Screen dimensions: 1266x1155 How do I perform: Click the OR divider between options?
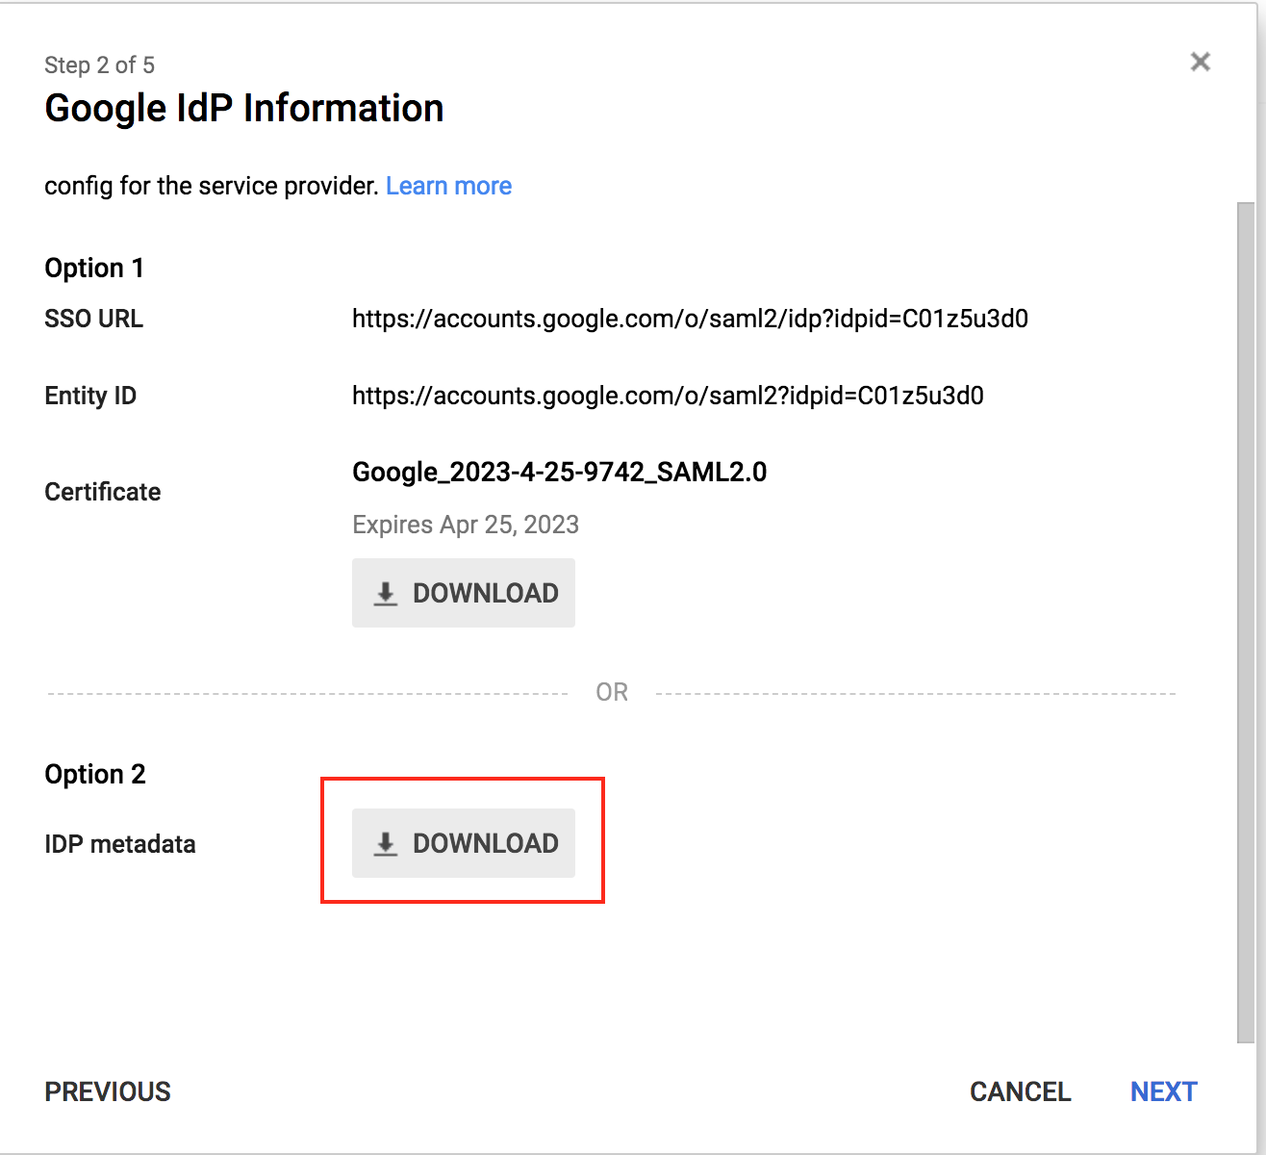[612, 692]
